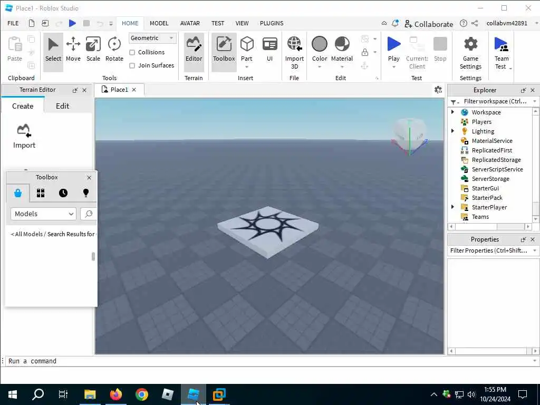Click the view orientation cube
Image resolution: width=540 pixels, height=405 pixels.
(409, 136)
